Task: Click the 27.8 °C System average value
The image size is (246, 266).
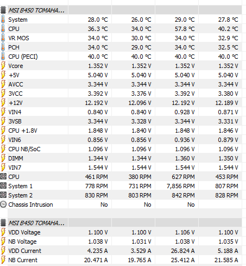Action: pyautogui.click(x=228, y=20)
